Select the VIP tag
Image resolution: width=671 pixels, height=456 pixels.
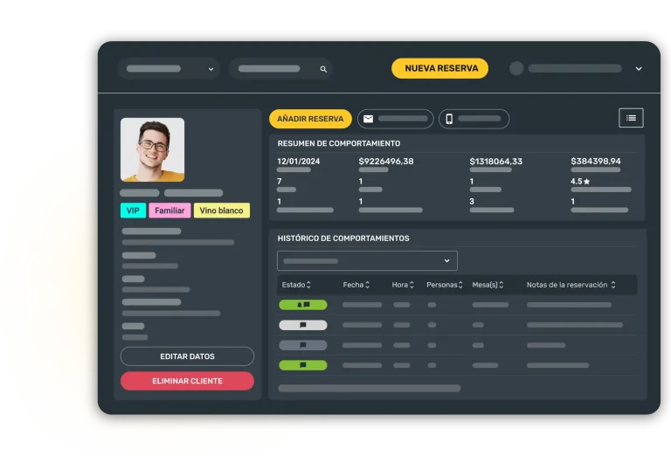(134, 211)
